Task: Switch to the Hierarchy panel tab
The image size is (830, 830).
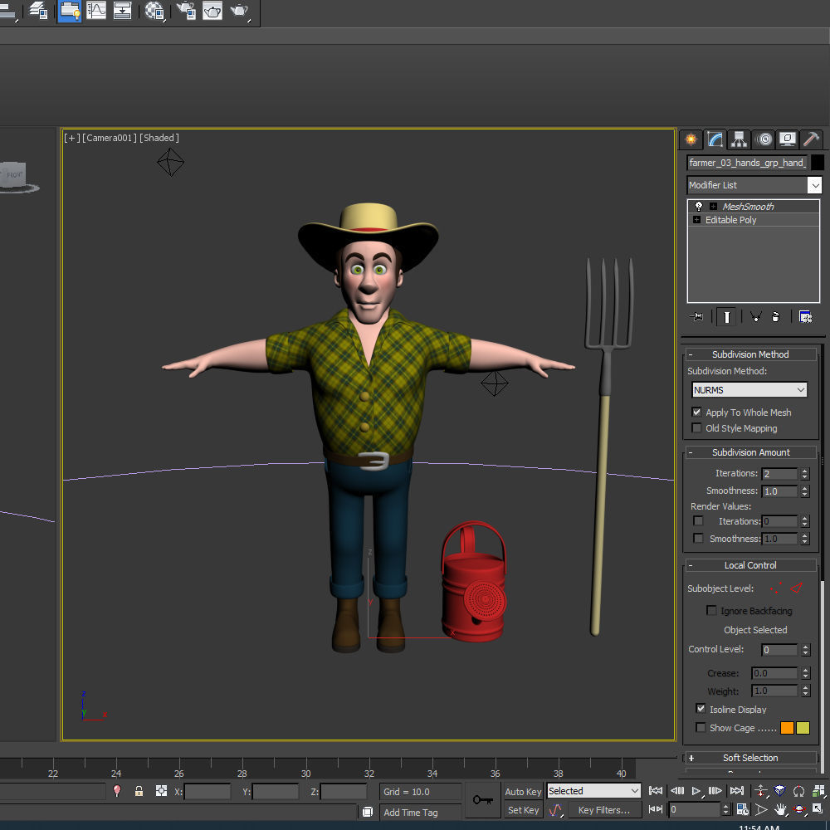Action: tap(739, 139)
